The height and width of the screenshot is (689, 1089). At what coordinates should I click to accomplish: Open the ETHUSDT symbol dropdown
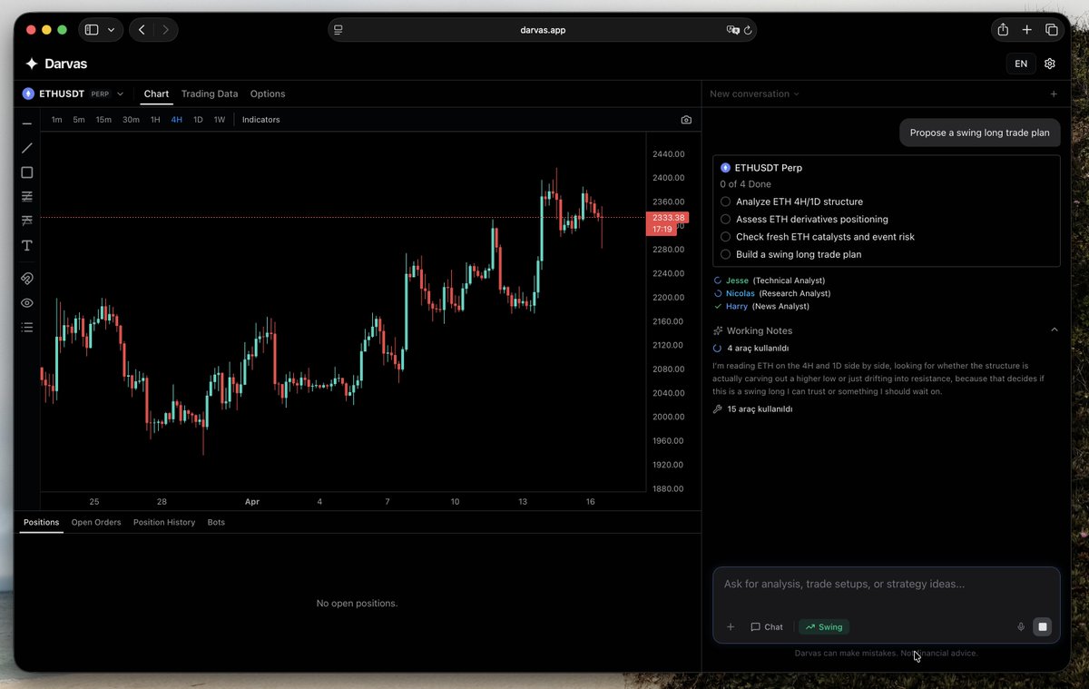point(121,94)
